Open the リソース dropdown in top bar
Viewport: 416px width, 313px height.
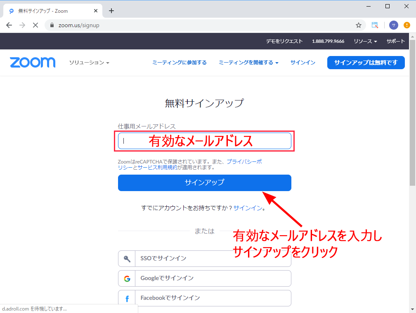pyautogui.click(x=365, y=41)
